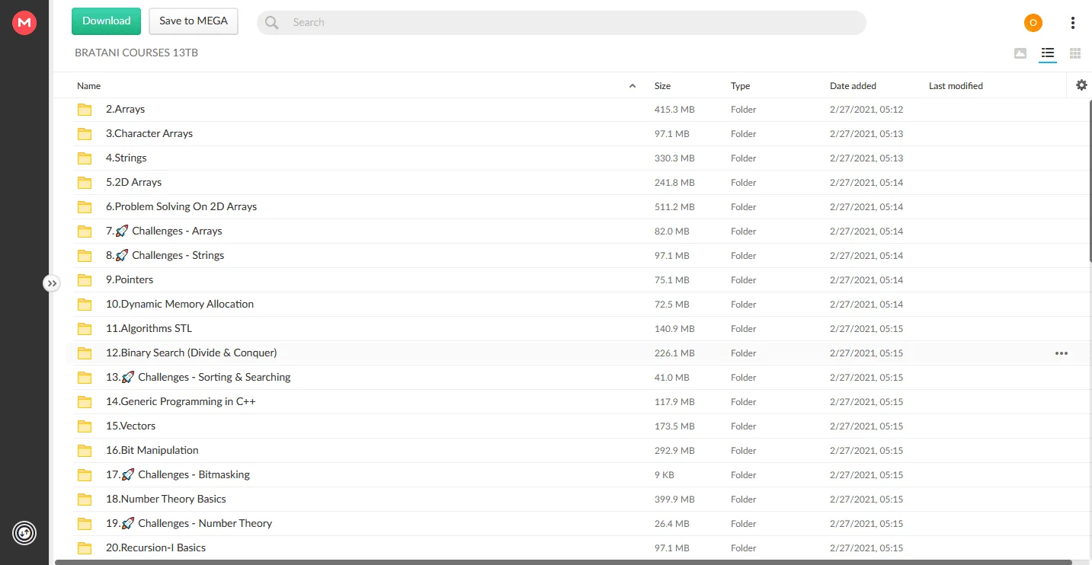The image size is (1092, 565).
Task: Select 11.Algorithms STL folder name
Action: click(x=149, y=328)
